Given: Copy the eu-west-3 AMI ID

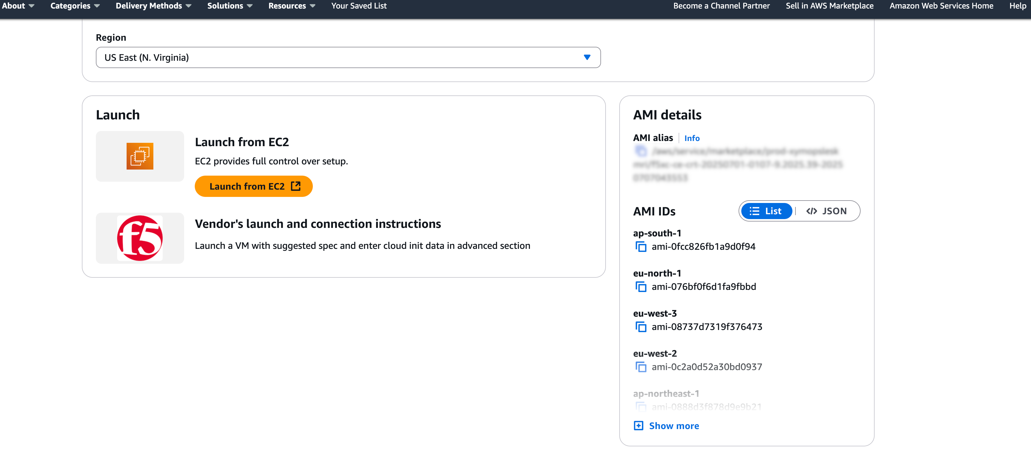Looking at the screenshot, I should click(x=641, y=327).
